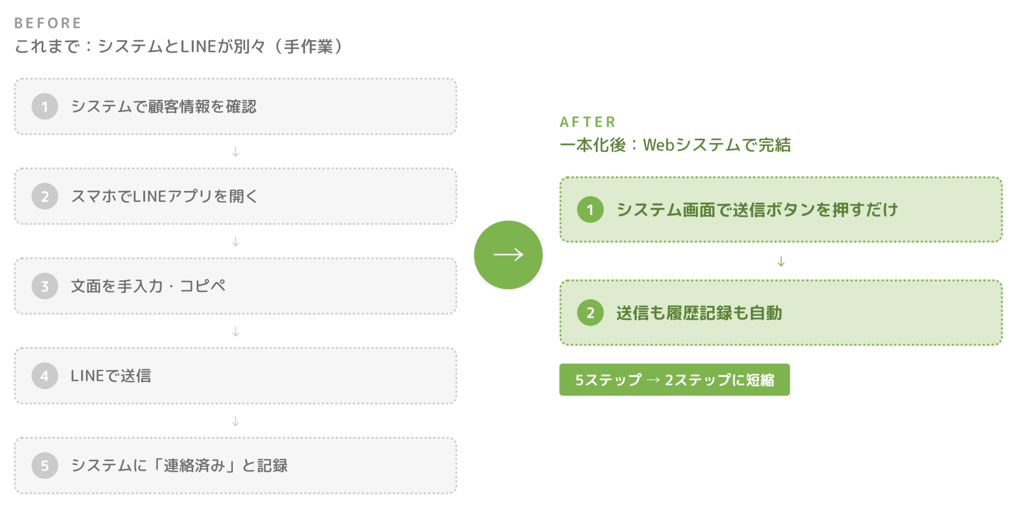Click the gray number 2 circle badge
1016x514 pixels.
pos(45,196)
